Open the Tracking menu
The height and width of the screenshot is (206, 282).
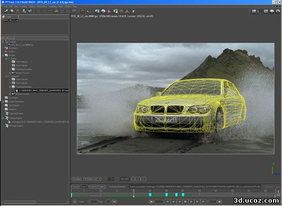tap(23, 7)
